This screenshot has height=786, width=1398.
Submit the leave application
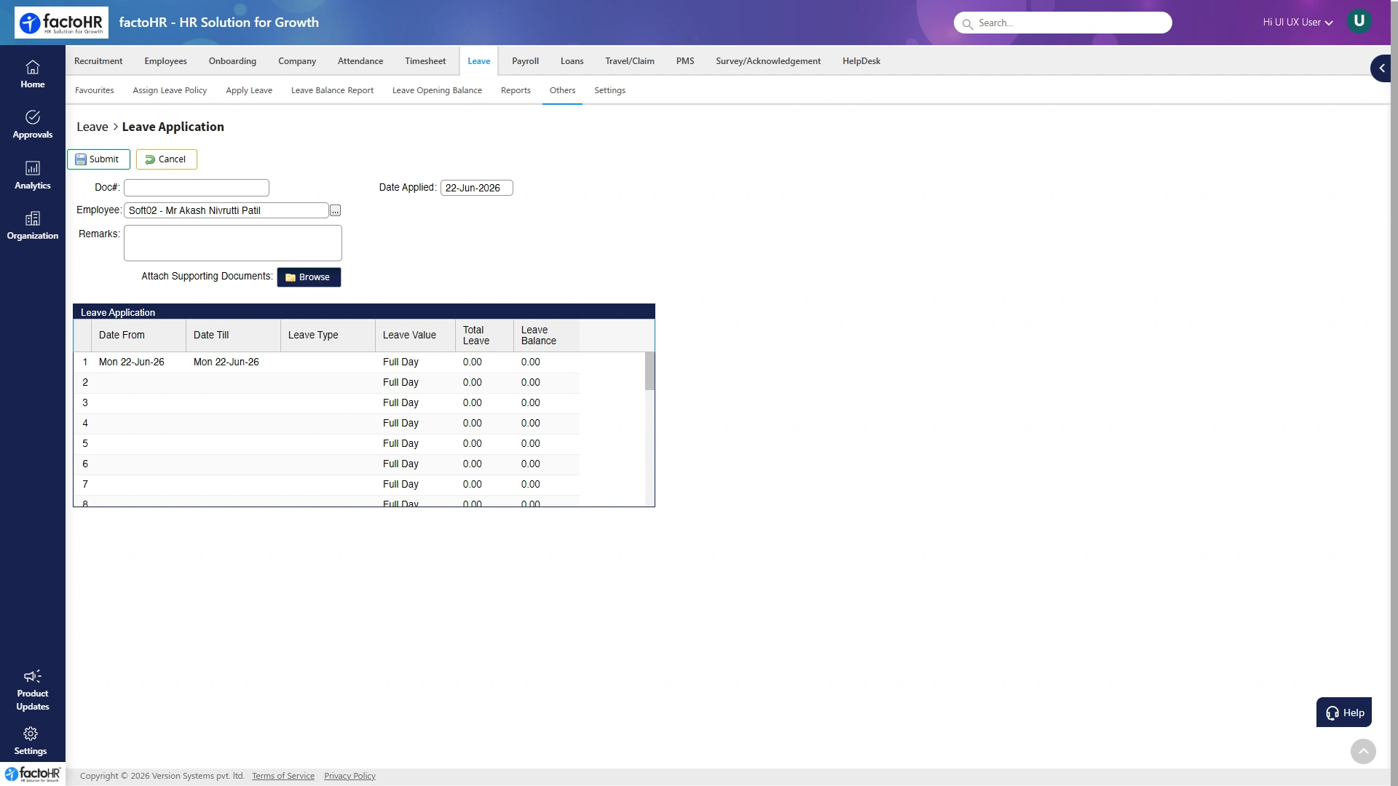coord(98,159)
